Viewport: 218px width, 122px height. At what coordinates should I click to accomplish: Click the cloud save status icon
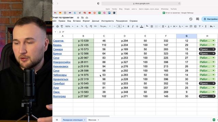click(x=87, y=18)
